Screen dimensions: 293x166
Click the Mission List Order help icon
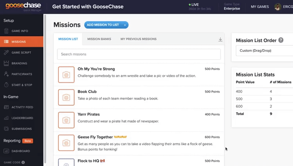[x=280, y=40]
